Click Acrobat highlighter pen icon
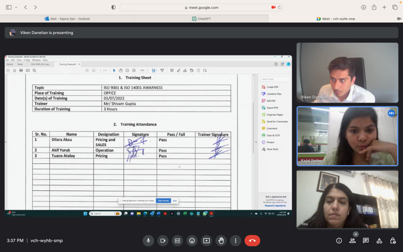Image resolution: width=403 pixels, height=252 pixels. click(x=178, y=71)
